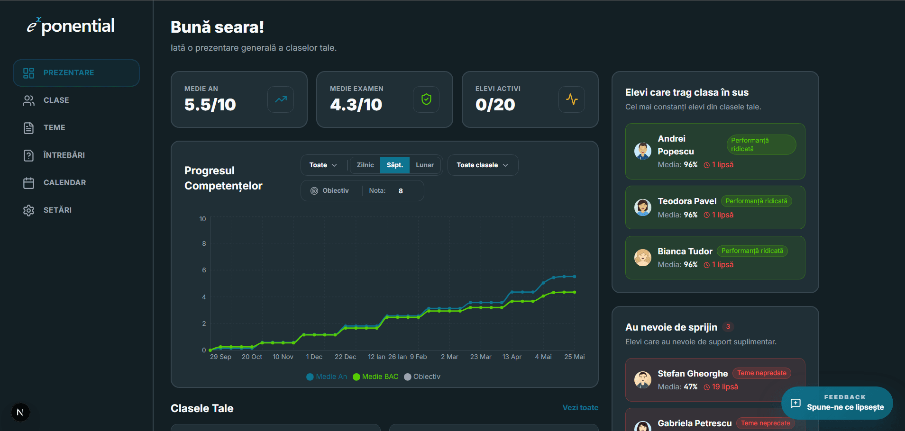
Task: Toggle the Medie BAC legend series
Action: point(375,377)
